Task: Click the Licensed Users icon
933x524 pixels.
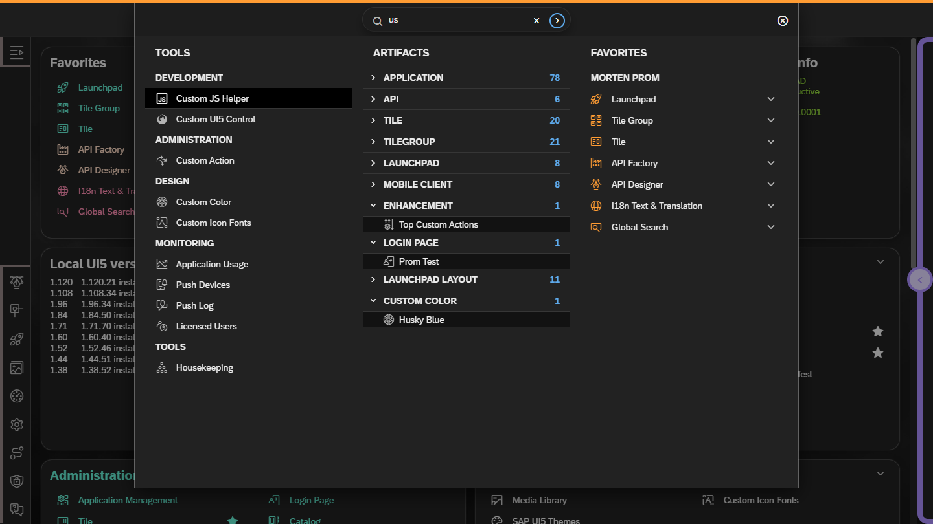Action: (163, 326)
